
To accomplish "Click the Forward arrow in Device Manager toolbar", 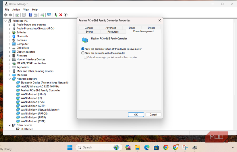I will point(11,15).
